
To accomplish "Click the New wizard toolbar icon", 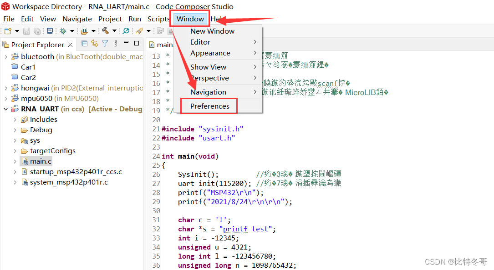I will pyautogui.click(x=8, y=31).
